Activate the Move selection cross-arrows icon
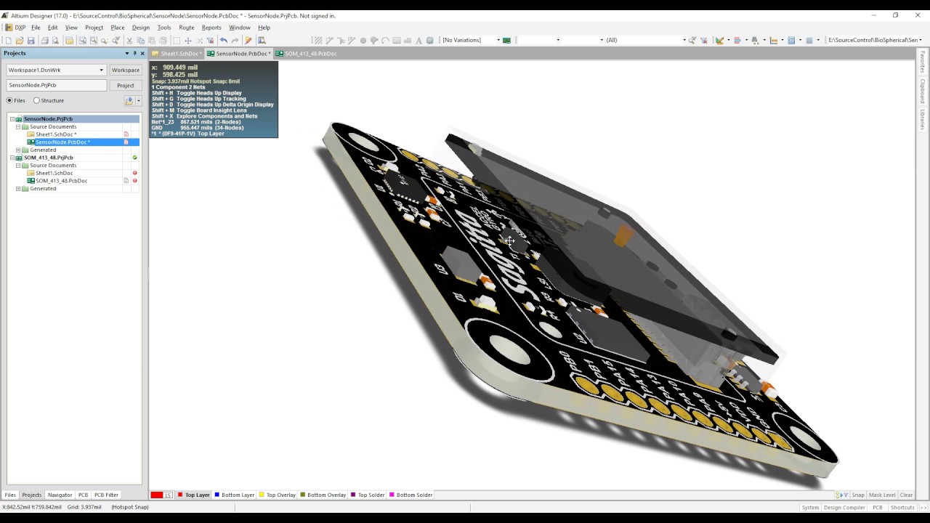 [x=188, y=40]
